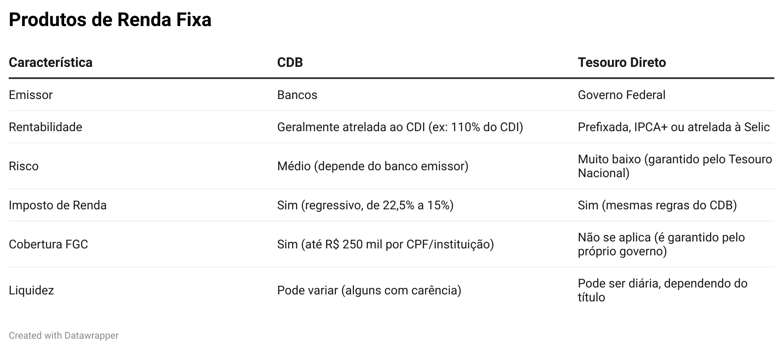Click the 'Imposto de Renda' row label

click(x=57, y=205)
